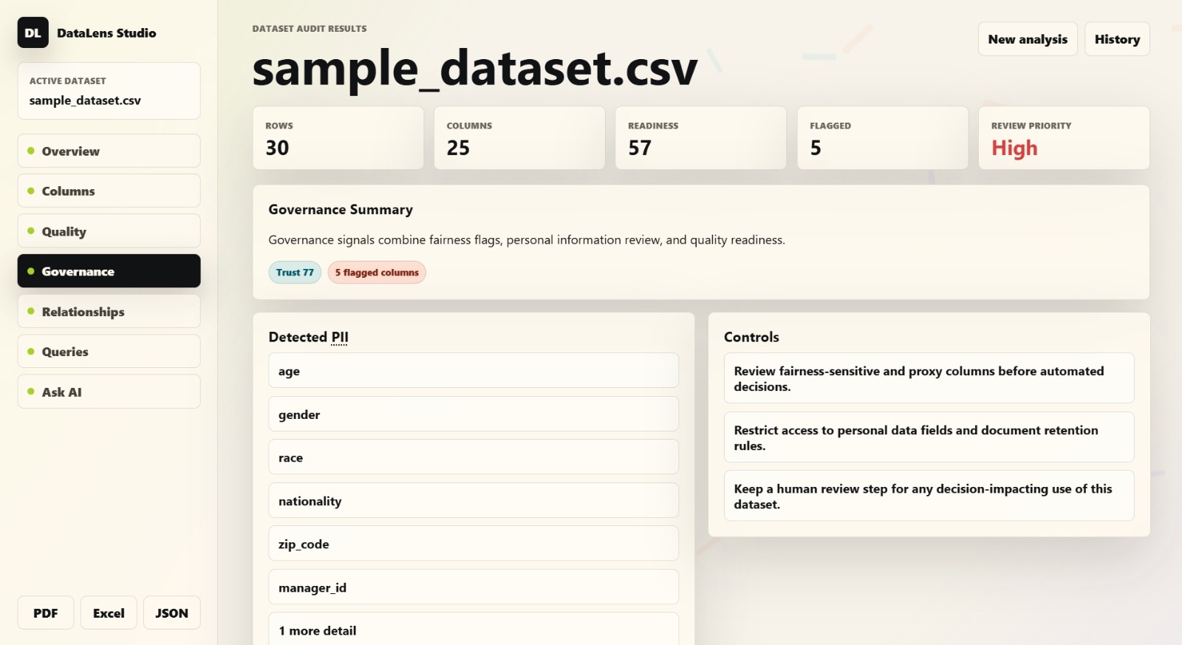Viewport: 1182px width, 645px height.
Task: Select the zip_code PII row
Action: click(x=474, y=543)
